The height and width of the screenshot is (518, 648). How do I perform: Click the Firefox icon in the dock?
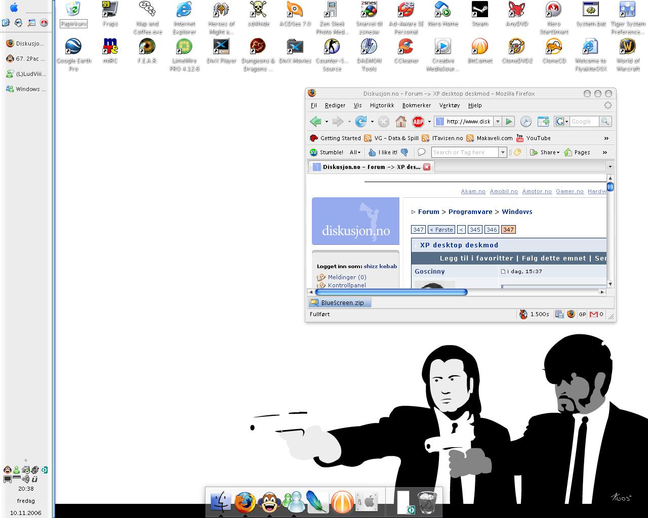tap(245, 502)
